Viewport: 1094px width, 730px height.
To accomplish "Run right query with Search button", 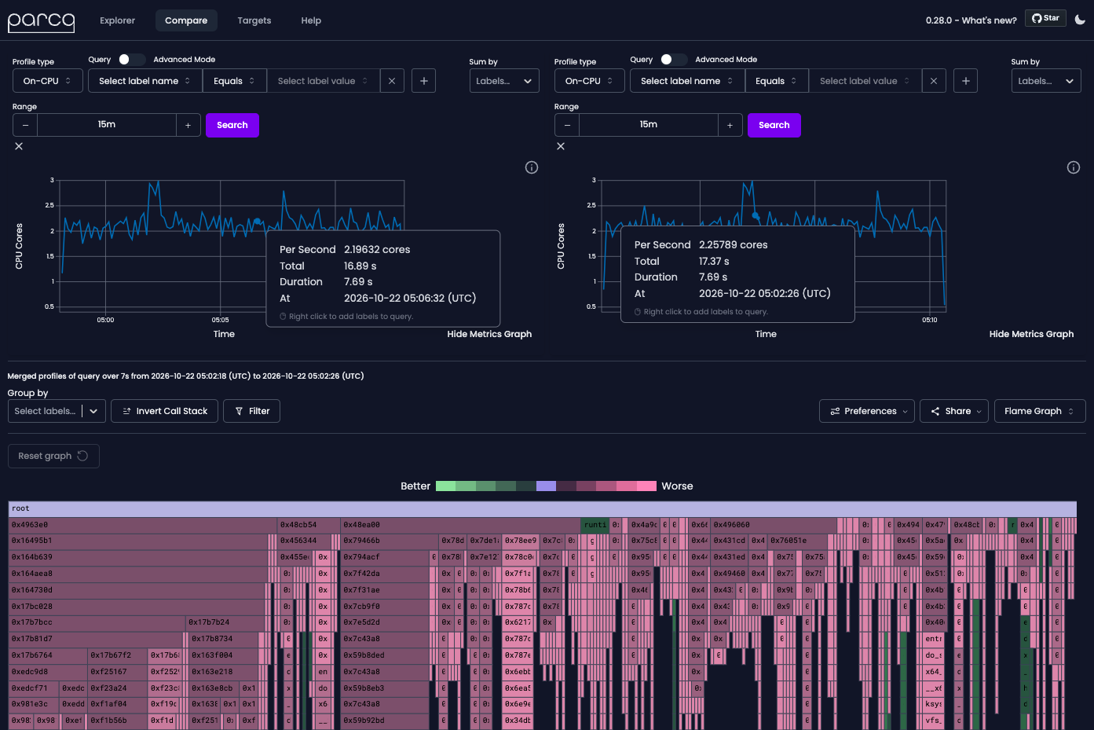I will [774, 125].
